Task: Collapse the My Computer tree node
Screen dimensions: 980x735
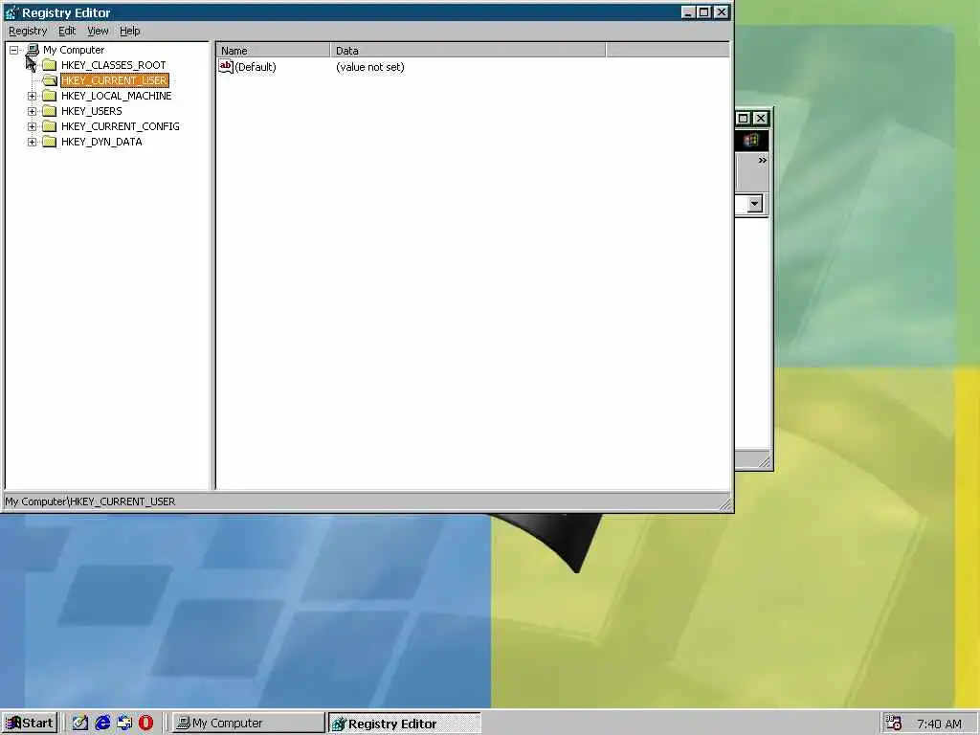Action: tap(13, 50)
